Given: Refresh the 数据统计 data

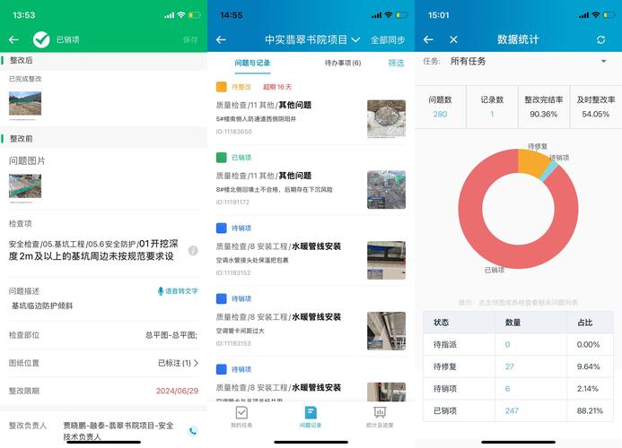Looking at the screenshot, I should click(x=601, y=39).
